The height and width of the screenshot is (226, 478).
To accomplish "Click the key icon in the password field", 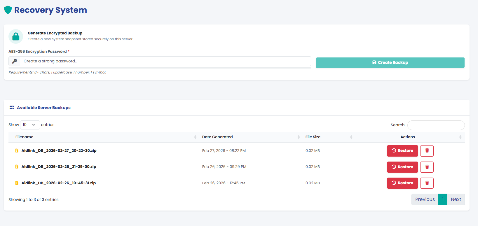I will coord(15,61).
